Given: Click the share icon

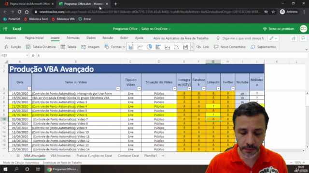Looking at the screenshot, I should pos(294,38).
